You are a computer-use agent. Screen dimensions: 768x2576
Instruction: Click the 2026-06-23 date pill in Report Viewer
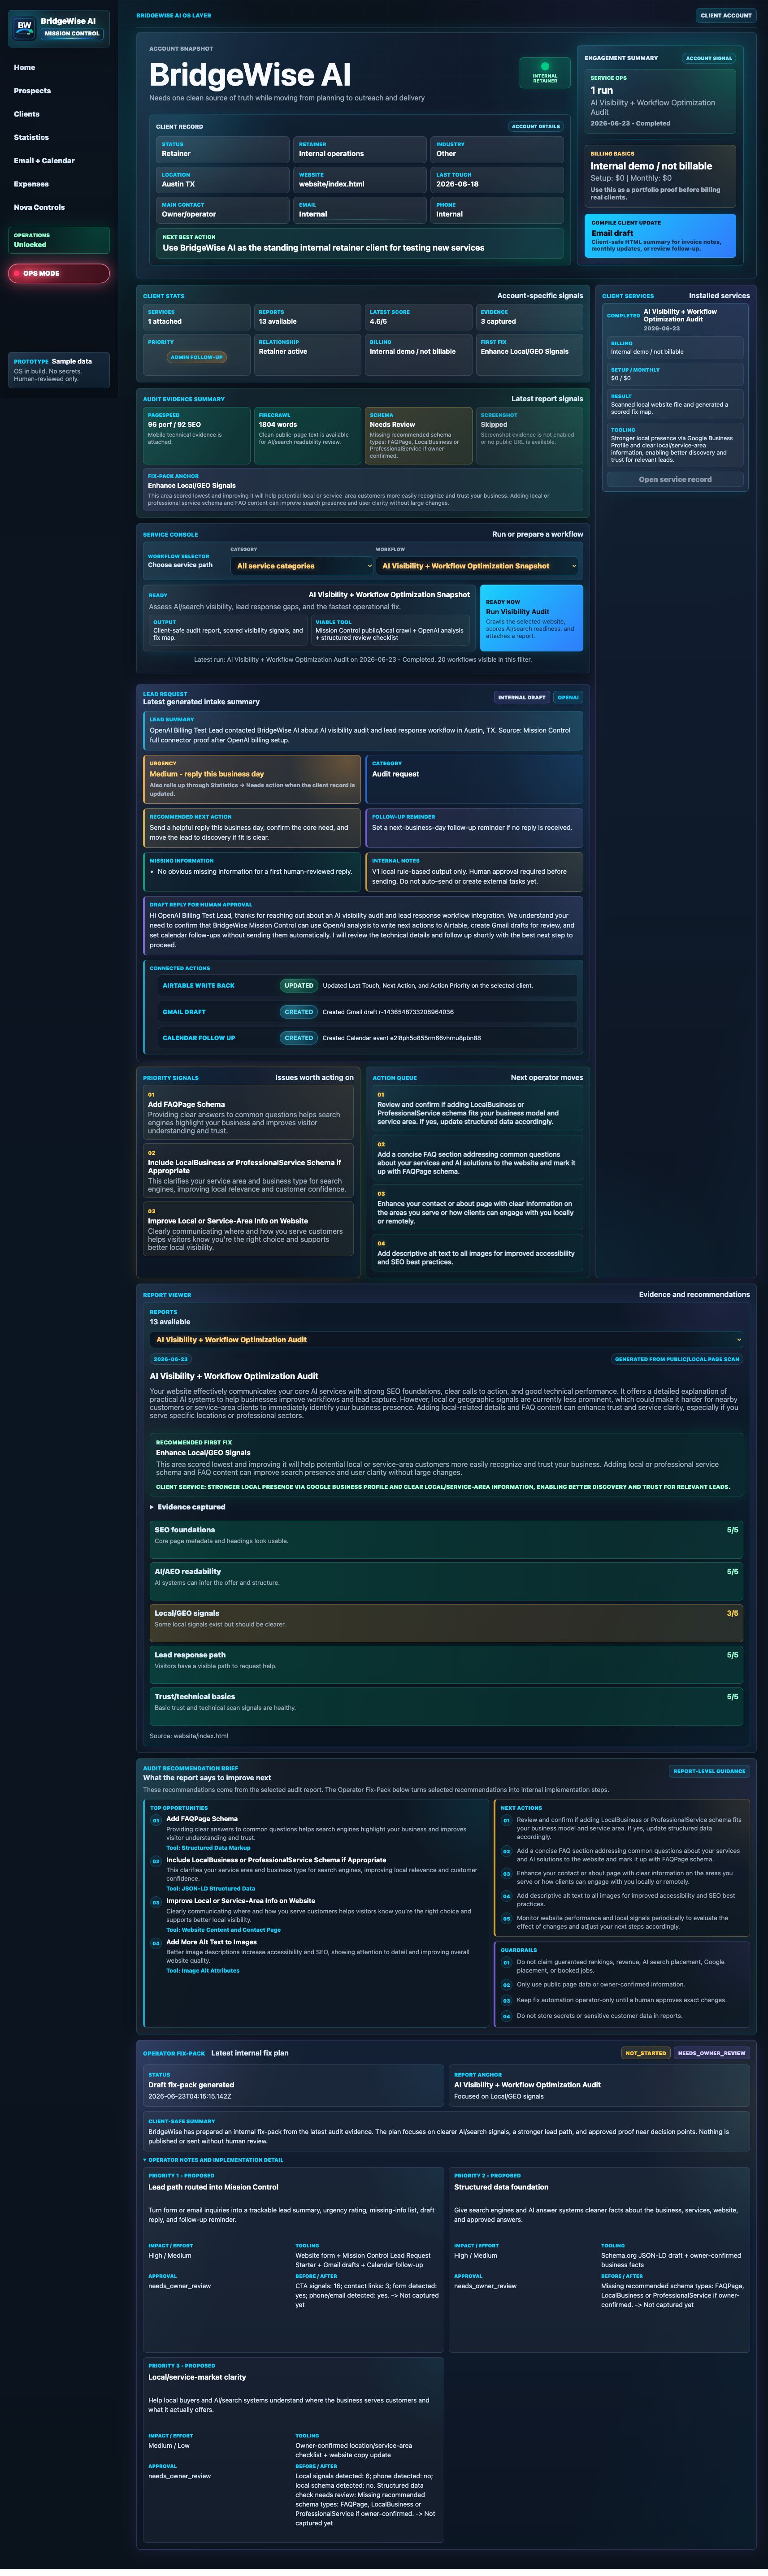click(x=171, y=1359)
